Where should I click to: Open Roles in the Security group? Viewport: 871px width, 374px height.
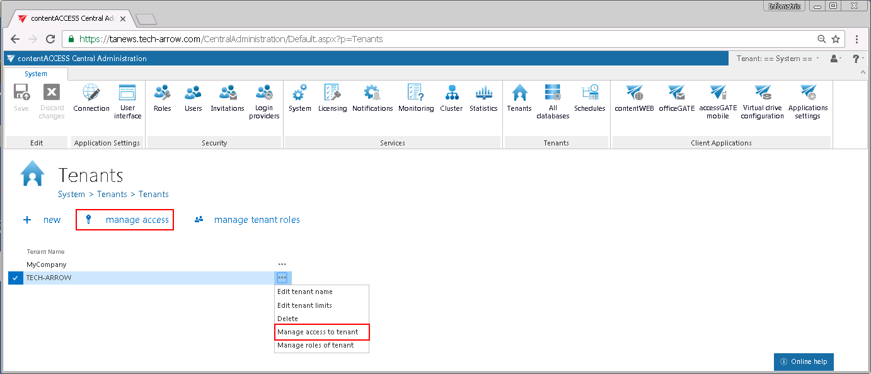coord(163,98)
